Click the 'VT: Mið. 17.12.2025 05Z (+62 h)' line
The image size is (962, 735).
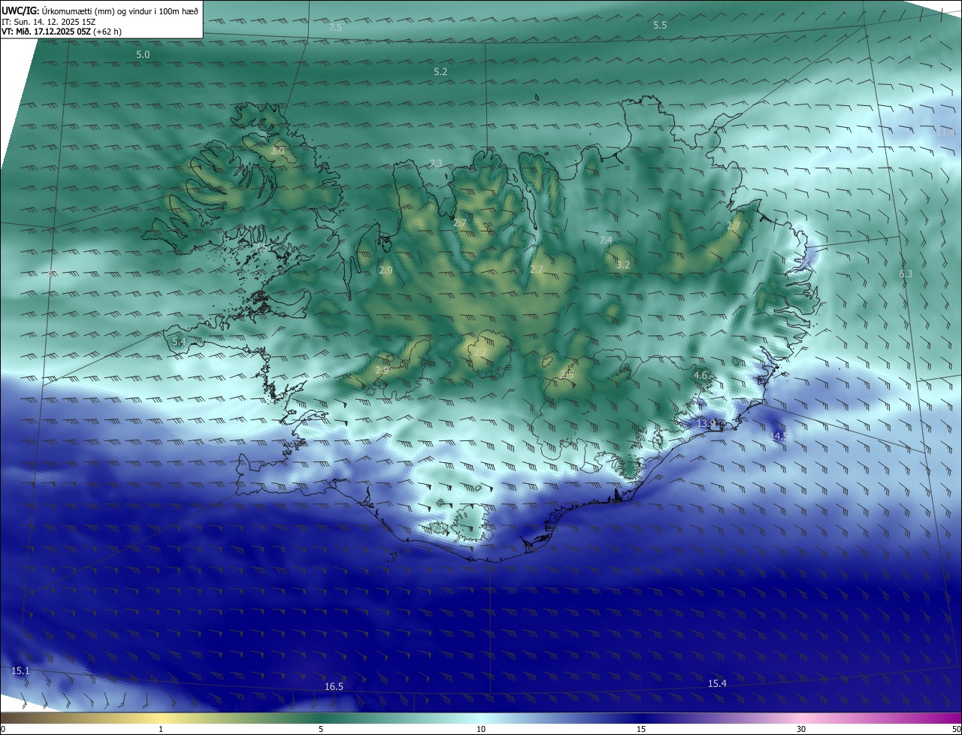click(62, 32)
